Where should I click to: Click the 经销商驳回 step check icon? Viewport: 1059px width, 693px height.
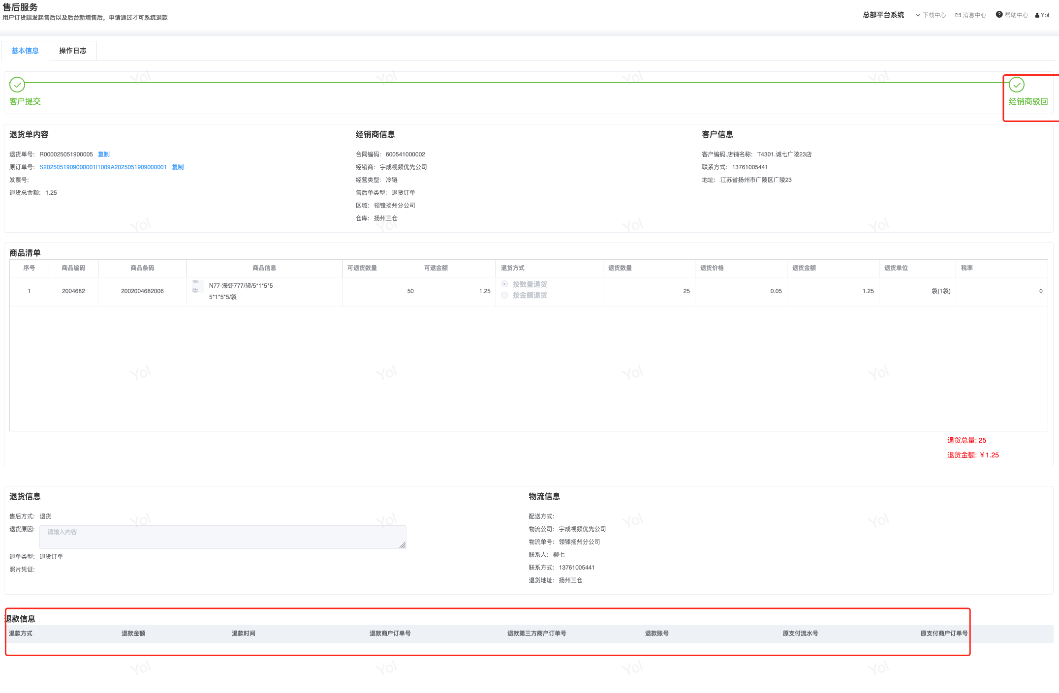click(1016, 85)
